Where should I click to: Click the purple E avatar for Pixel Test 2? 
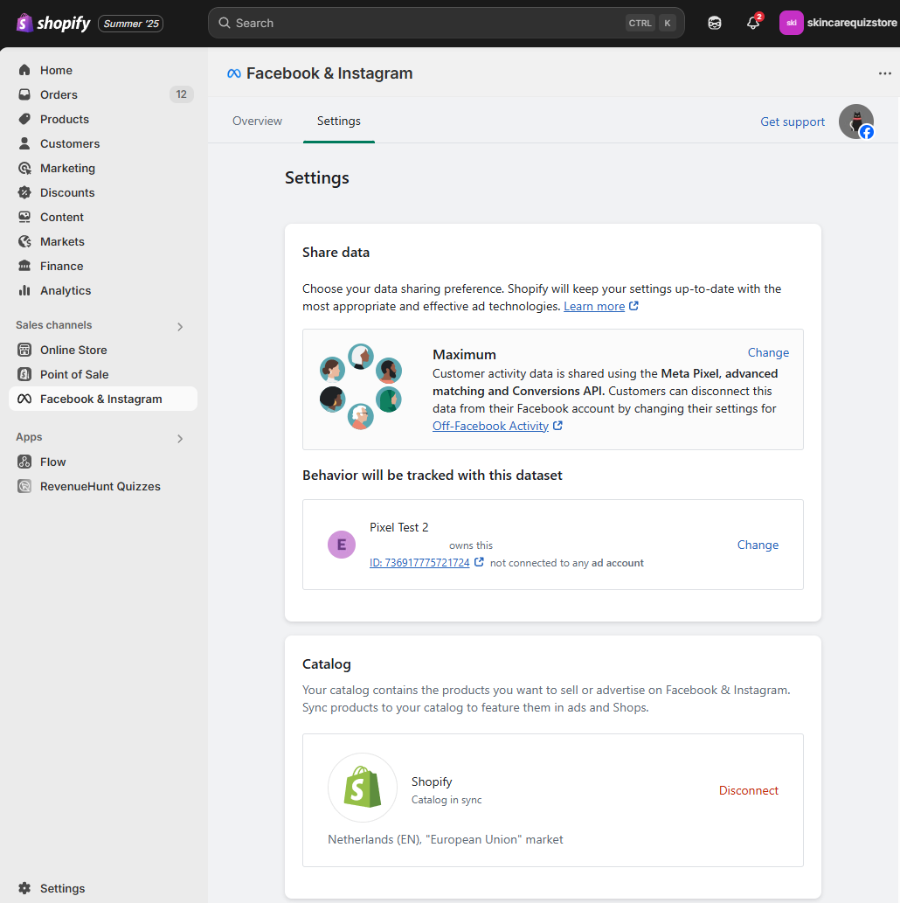(342, 545)
